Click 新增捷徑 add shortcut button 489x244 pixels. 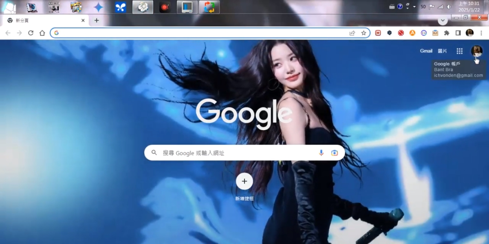point(244,181)
